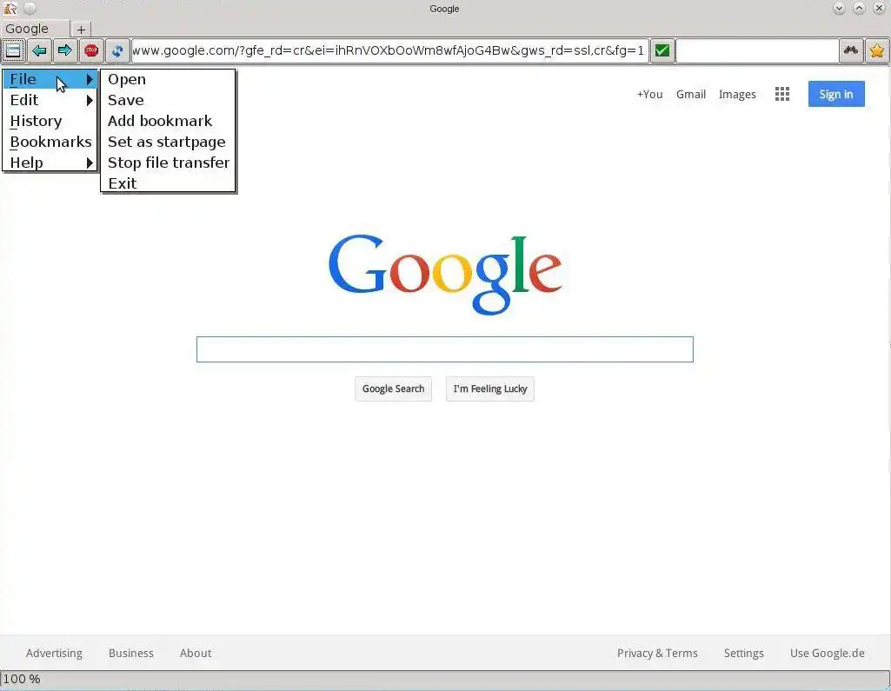Choose Add bookmark menu entry
This screenshot has height=691, width=891.
pos(168,121)
